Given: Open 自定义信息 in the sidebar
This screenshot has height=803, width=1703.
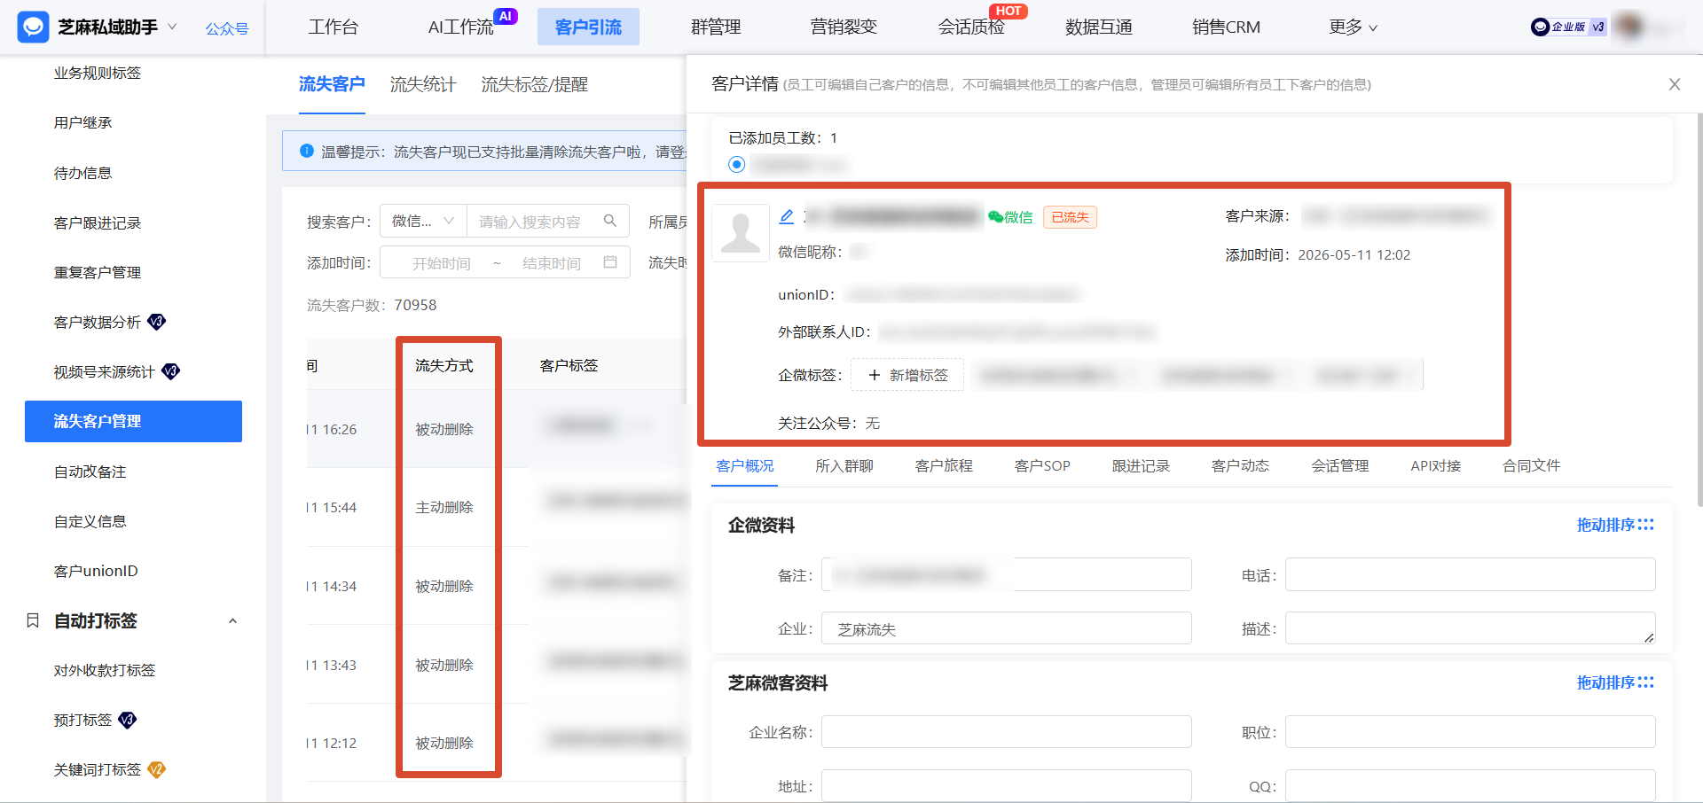Looking at the screenshot, I should pyautogui.click(x=90, y=521).
